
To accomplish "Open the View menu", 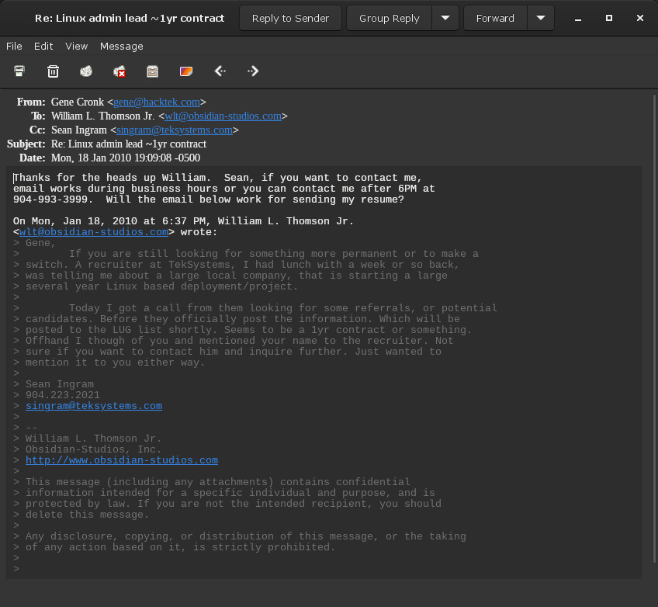I will 76,46.
